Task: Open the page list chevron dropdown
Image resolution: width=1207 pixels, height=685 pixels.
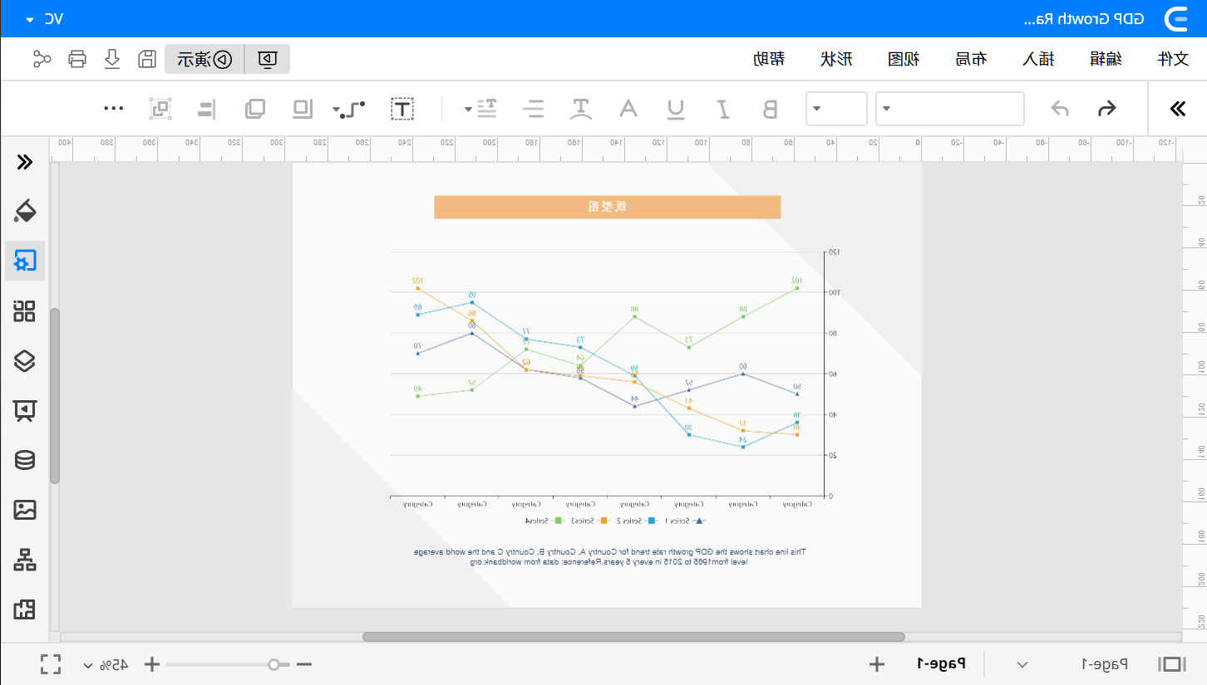Action: pos(1023,664)
